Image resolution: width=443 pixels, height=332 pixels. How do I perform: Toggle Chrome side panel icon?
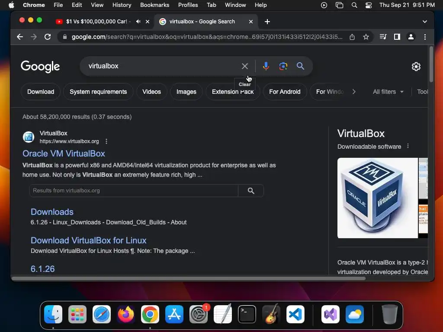pos(397,37)
